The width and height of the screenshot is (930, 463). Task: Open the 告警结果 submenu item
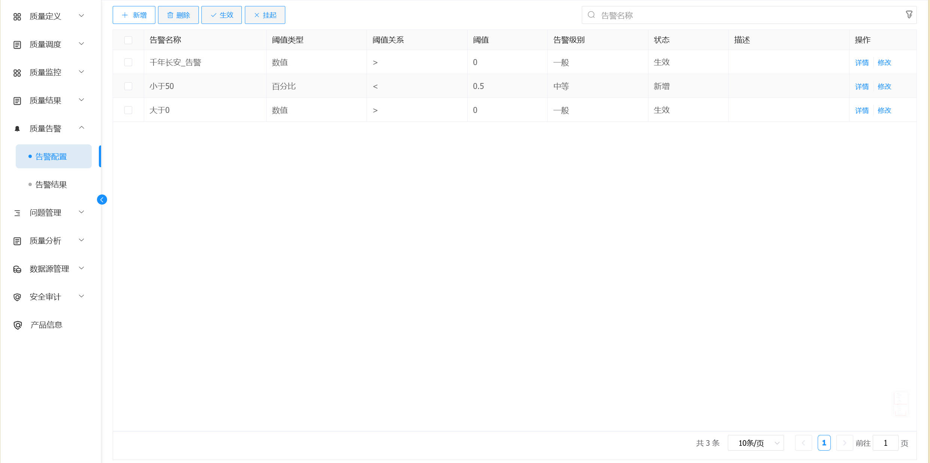click(x=51, y=185)
